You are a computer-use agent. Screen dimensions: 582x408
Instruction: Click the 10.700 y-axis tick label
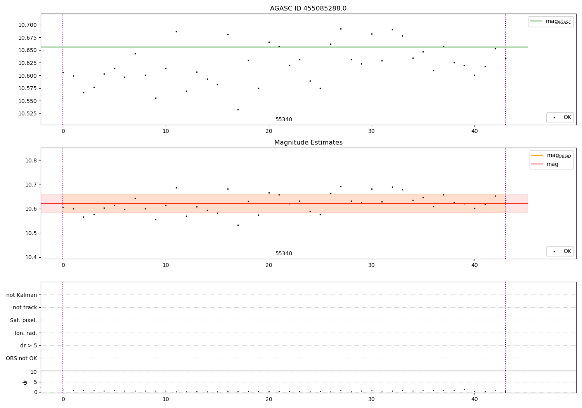coord(28,25)
